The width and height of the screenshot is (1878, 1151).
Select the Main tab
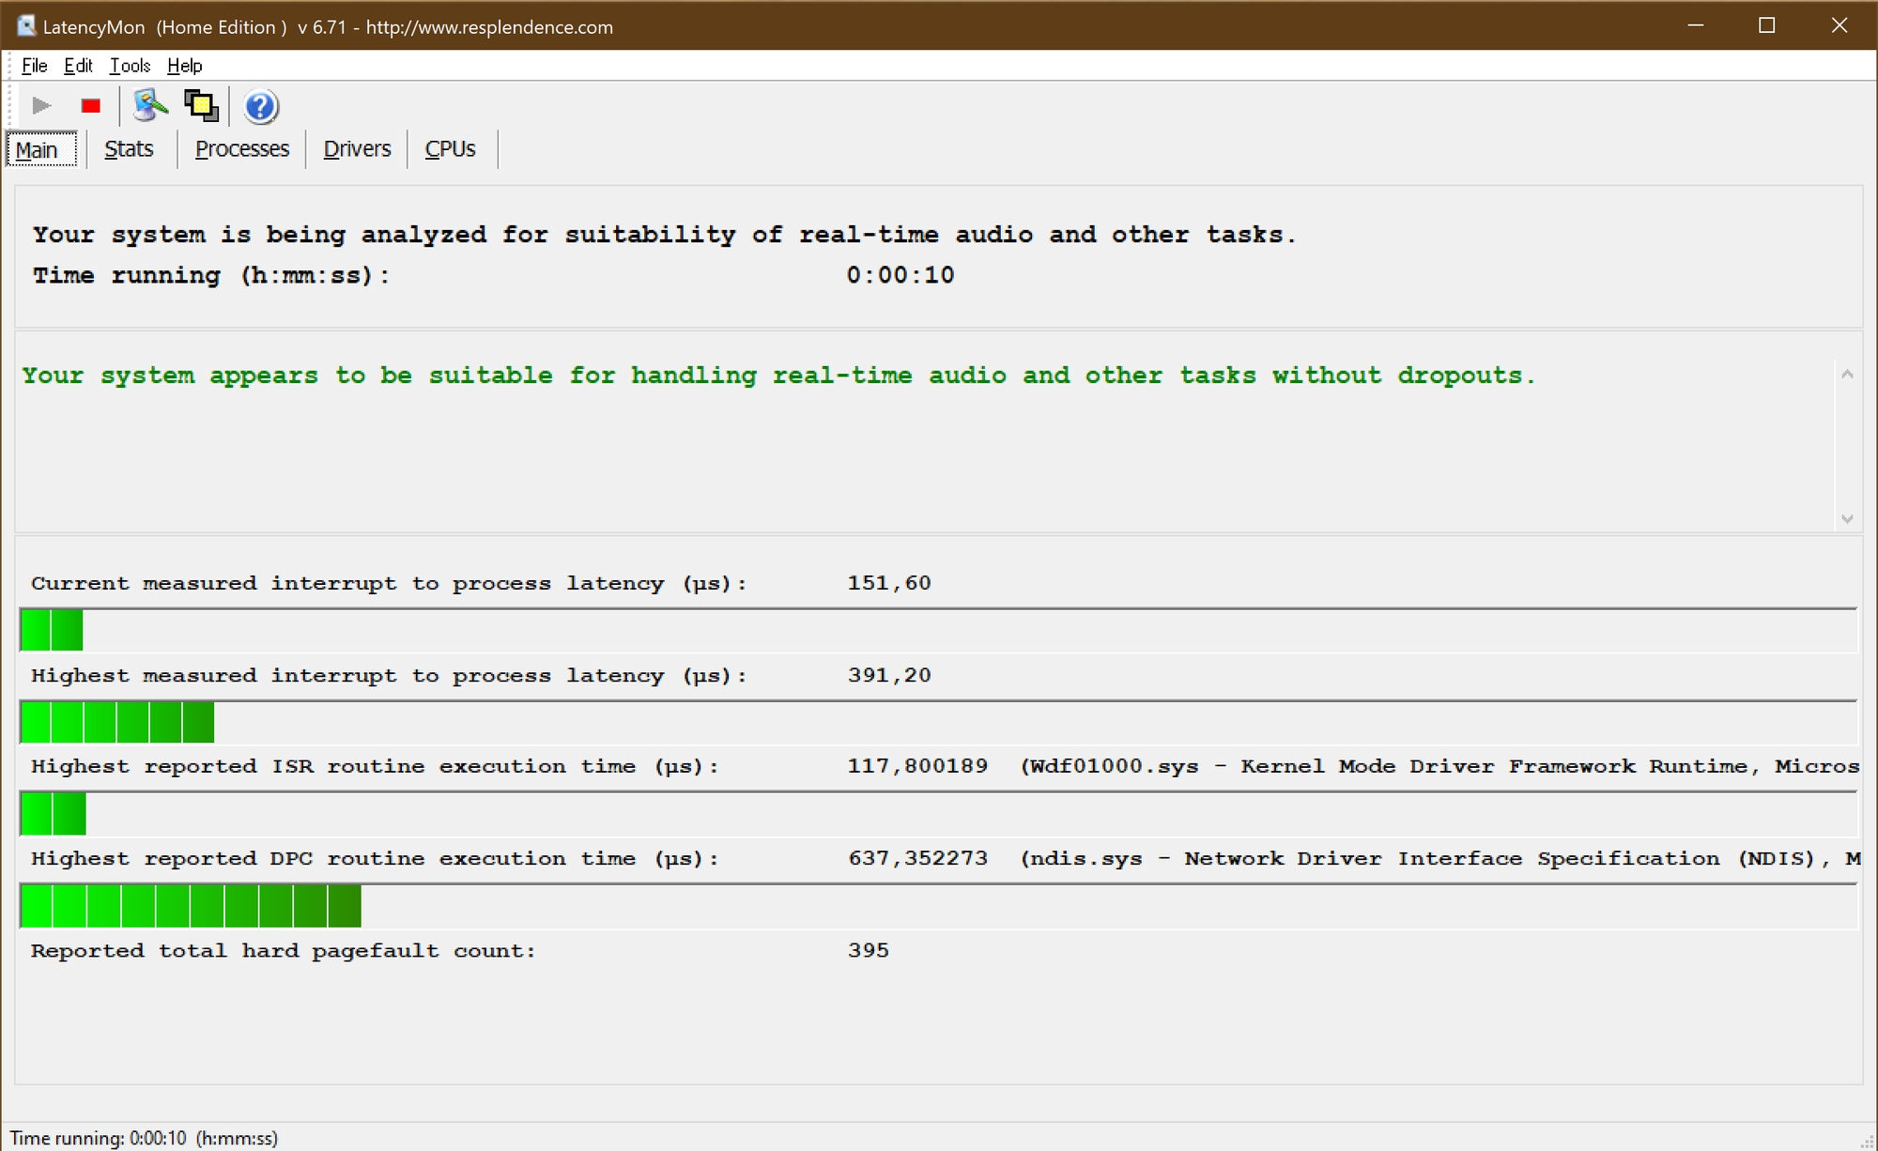coord(41,149)
